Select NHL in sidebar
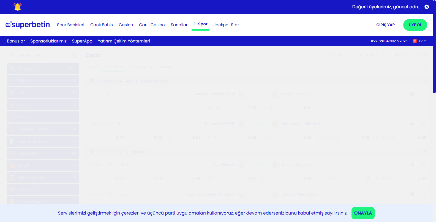Screen dimensions: 436x222 (x=43, y=93)
